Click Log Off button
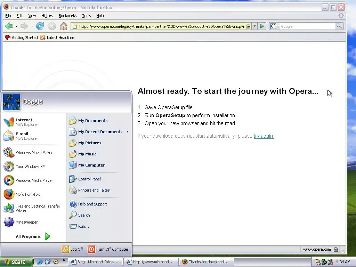356x267 pixels. point(72,249)
